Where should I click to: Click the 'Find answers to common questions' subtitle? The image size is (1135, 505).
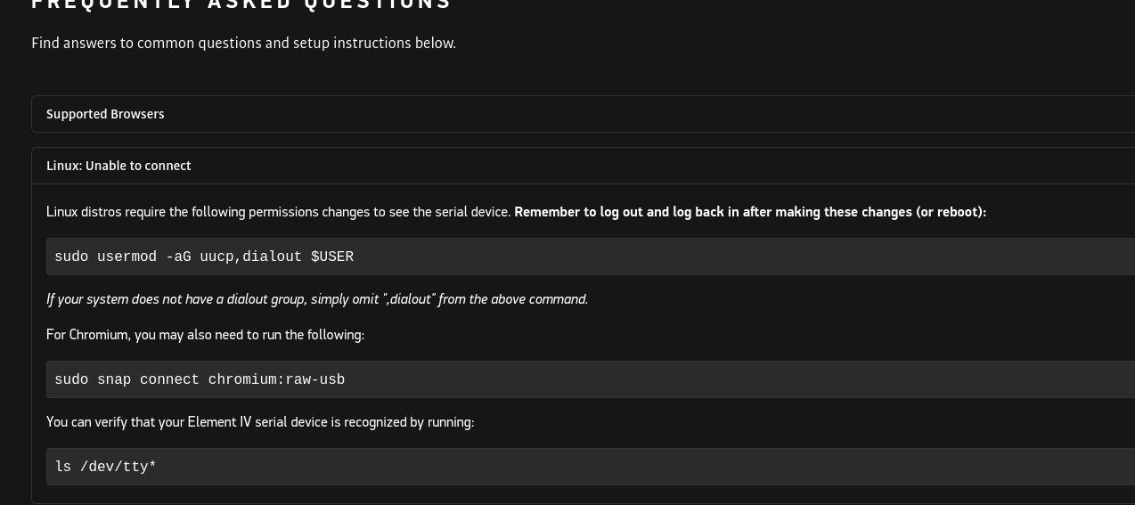[243, 43]
